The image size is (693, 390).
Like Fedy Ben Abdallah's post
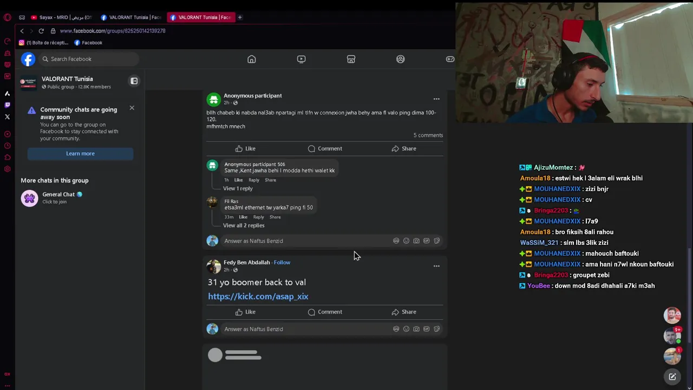click(245, 312)
